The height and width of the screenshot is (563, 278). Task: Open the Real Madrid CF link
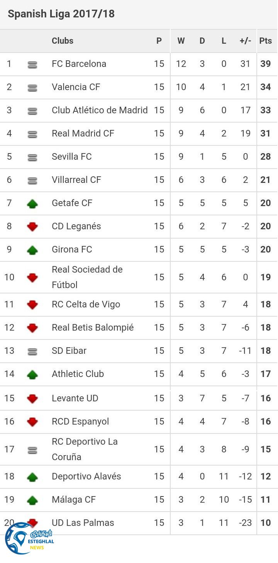coord(83,133)
